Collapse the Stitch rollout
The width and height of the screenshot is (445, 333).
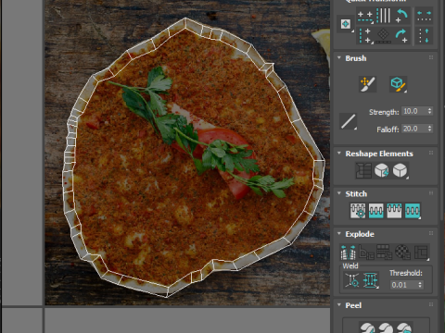[339, 193]
